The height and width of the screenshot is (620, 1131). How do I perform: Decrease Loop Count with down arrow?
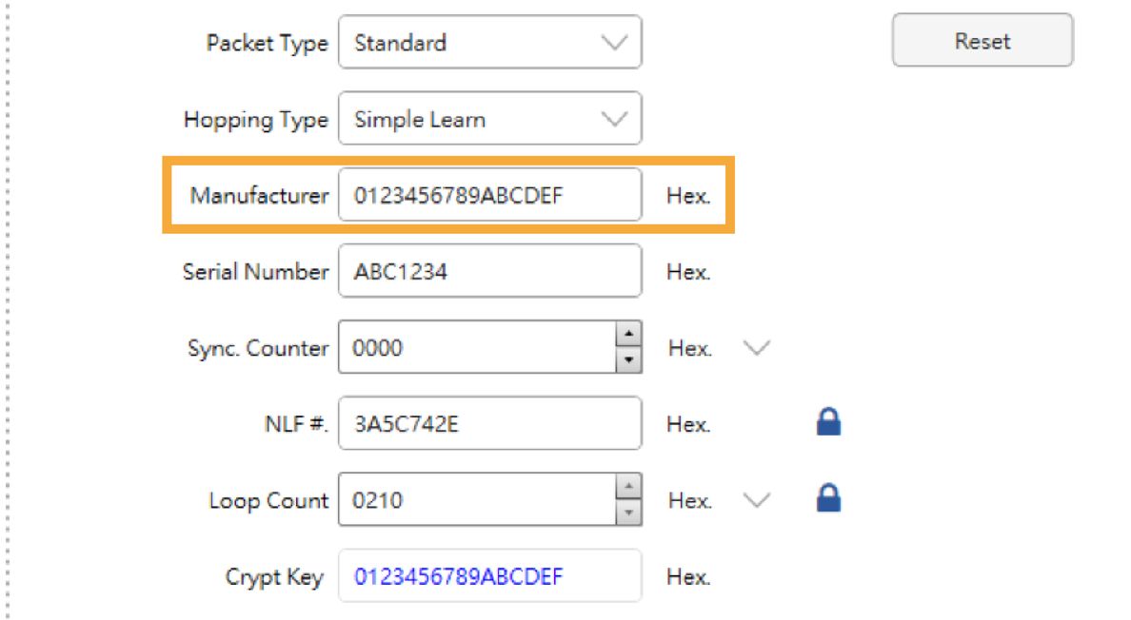628,512
